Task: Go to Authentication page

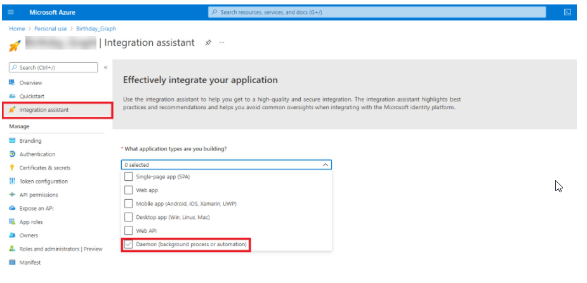Action: point(37,154)
